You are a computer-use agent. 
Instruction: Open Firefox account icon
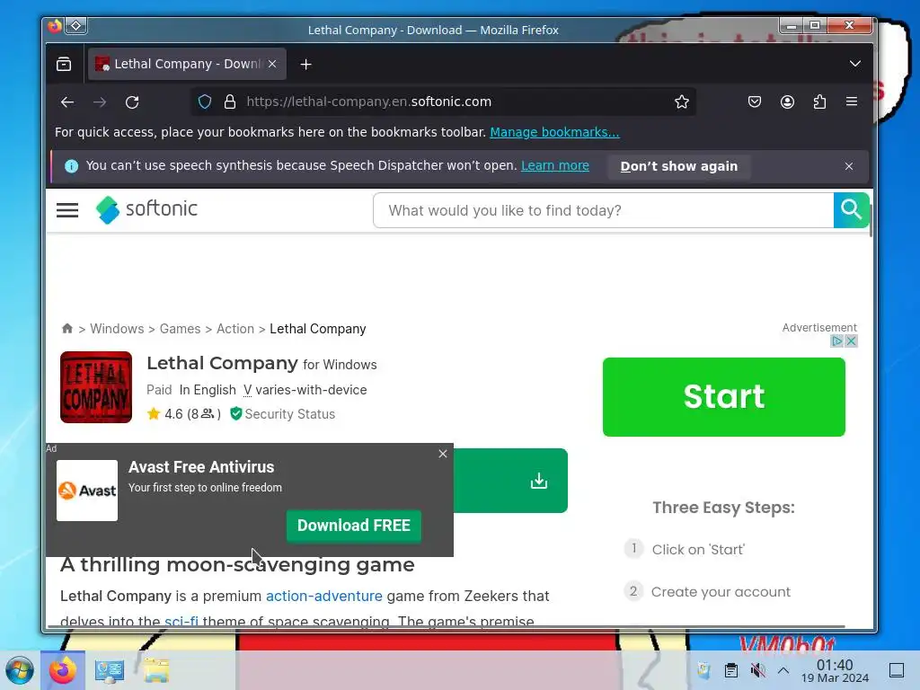click(787, 102)
